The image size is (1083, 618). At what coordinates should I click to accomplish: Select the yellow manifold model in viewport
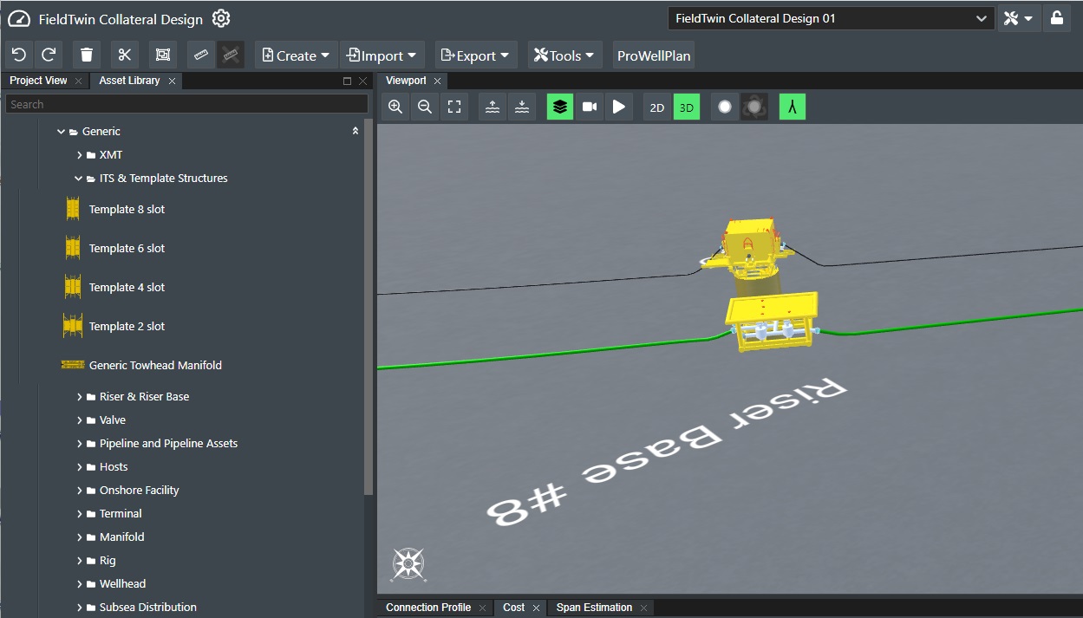[772, 322]
